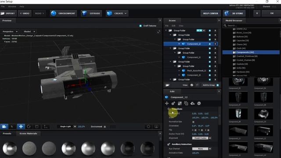Open the Help menu

(22, 7)
